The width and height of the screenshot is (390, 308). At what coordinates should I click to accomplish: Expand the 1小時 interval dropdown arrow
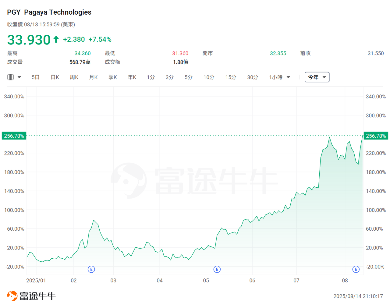pos(288,77)
